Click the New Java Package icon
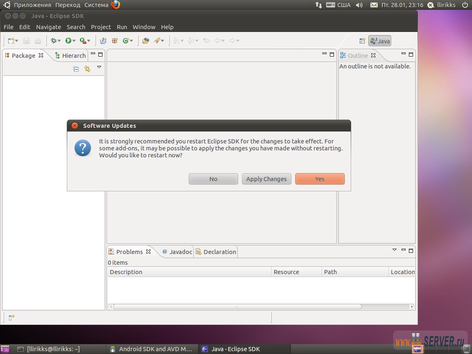 coord(115,41)
